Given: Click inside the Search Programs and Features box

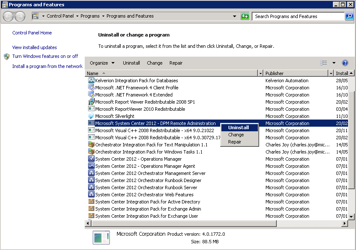Looking at the screenshot, I should point(298,16).
